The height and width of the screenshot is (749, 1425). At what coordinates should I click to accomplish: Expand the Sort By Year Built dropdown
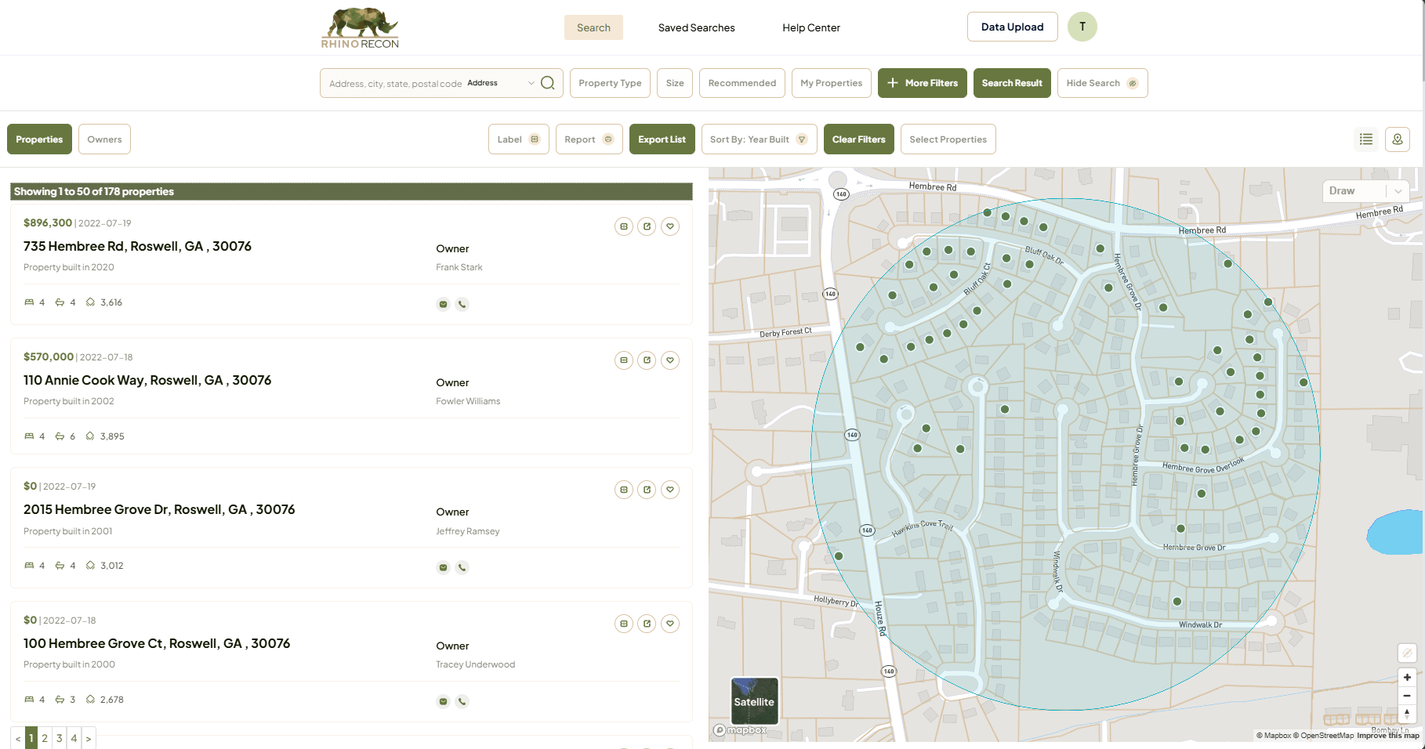(758, 139)
